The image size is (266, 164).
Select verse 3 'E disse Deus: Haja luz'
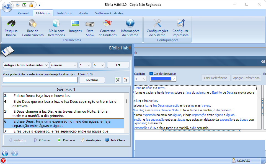point(64,96)
